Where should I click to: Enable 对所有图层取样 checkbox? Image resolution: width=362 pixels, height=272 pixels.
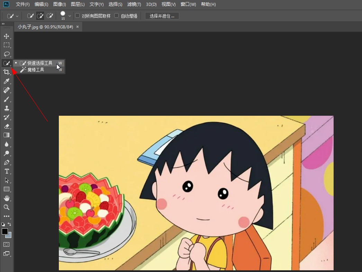coord(77,16)
